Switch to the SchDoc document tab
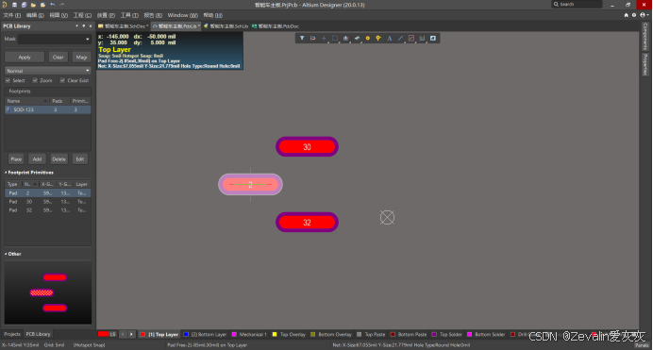The width and height of the screenshot is (653, 350). point(124,25)
